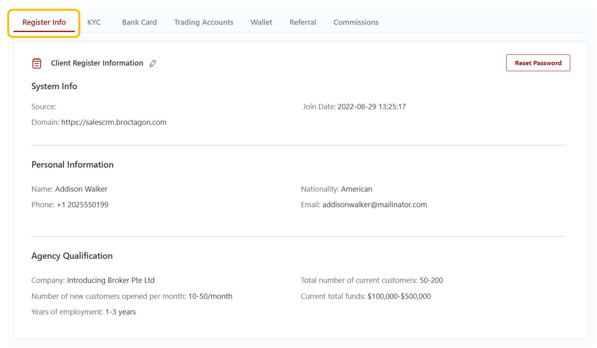Click the salescrm.broctagon.com domain URL

[x=113, y=122]
